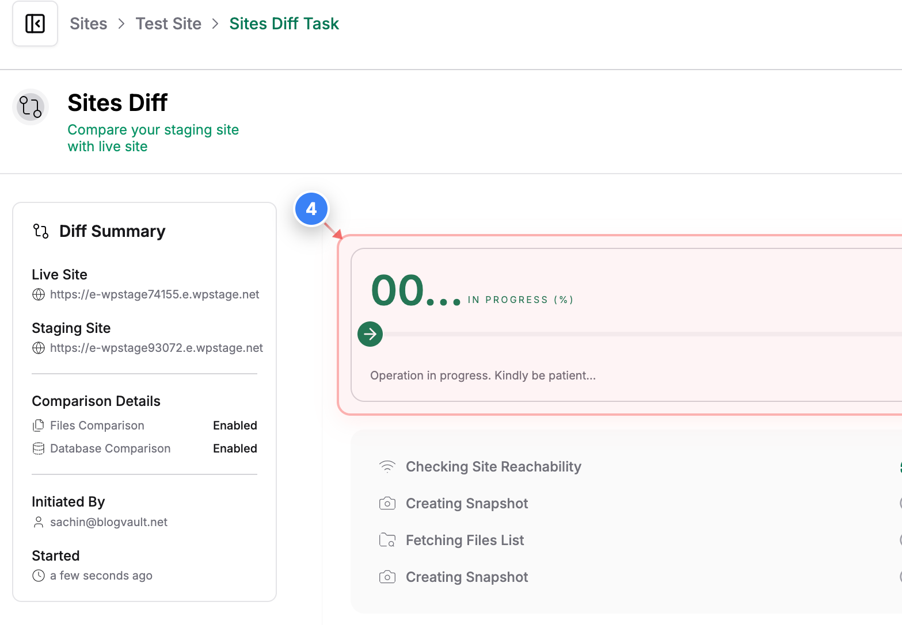Viewport: 902px width, 625px height.
Task: Click the globe icon beside the Live Site URL
Action: tap(38, 294)
